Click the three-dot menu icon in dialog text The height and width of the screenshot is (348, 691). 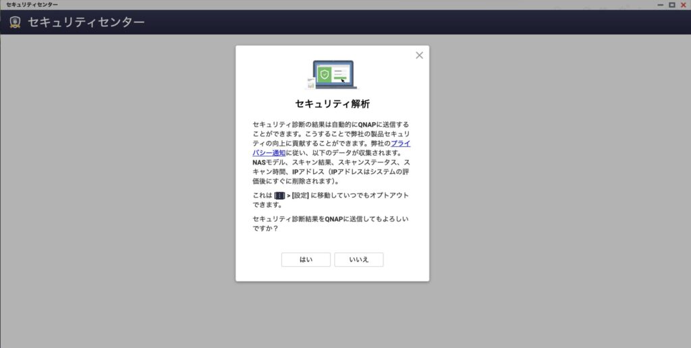[280, 196]
